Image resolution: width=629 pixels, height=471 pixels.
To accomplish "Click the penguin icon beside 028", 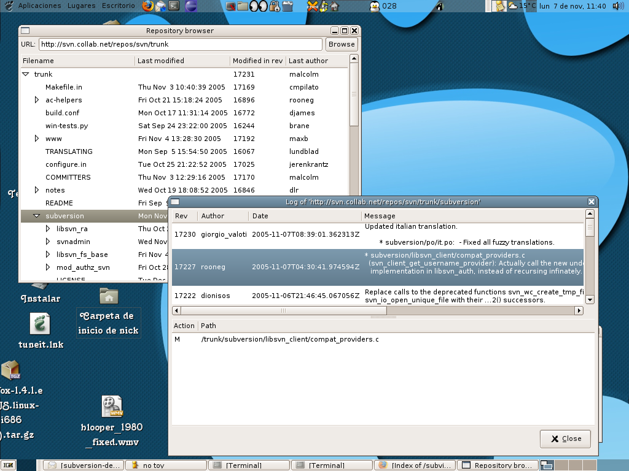I will click(375, 6).
